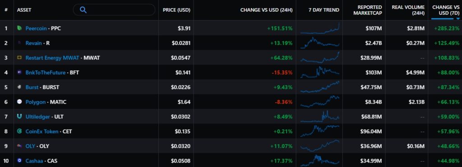
Task: Click the Restart Energy MWAT logo icon
Action: pos(19,58)
